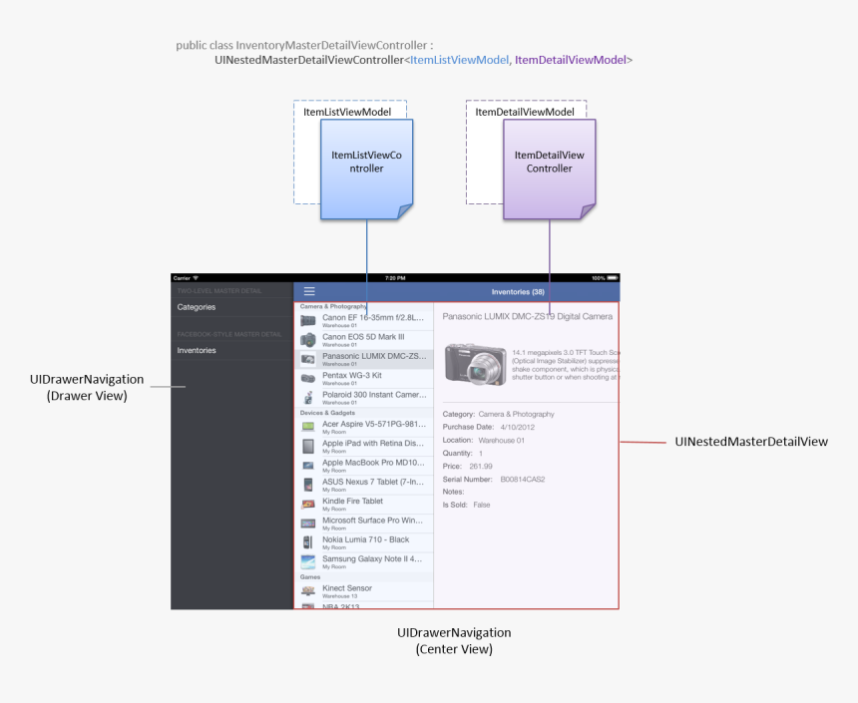Image resolution: width=858 pixels, height=703 pixels.
Task: Click the Pentax WG-3 thumbnail icon
Action: pos(308,378)
